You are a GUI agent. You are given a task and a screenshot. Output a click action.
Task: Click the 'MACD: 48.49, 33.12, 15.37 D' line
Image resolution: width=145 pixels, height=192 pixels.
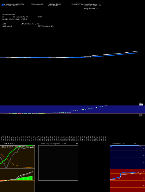coord(15,19)
